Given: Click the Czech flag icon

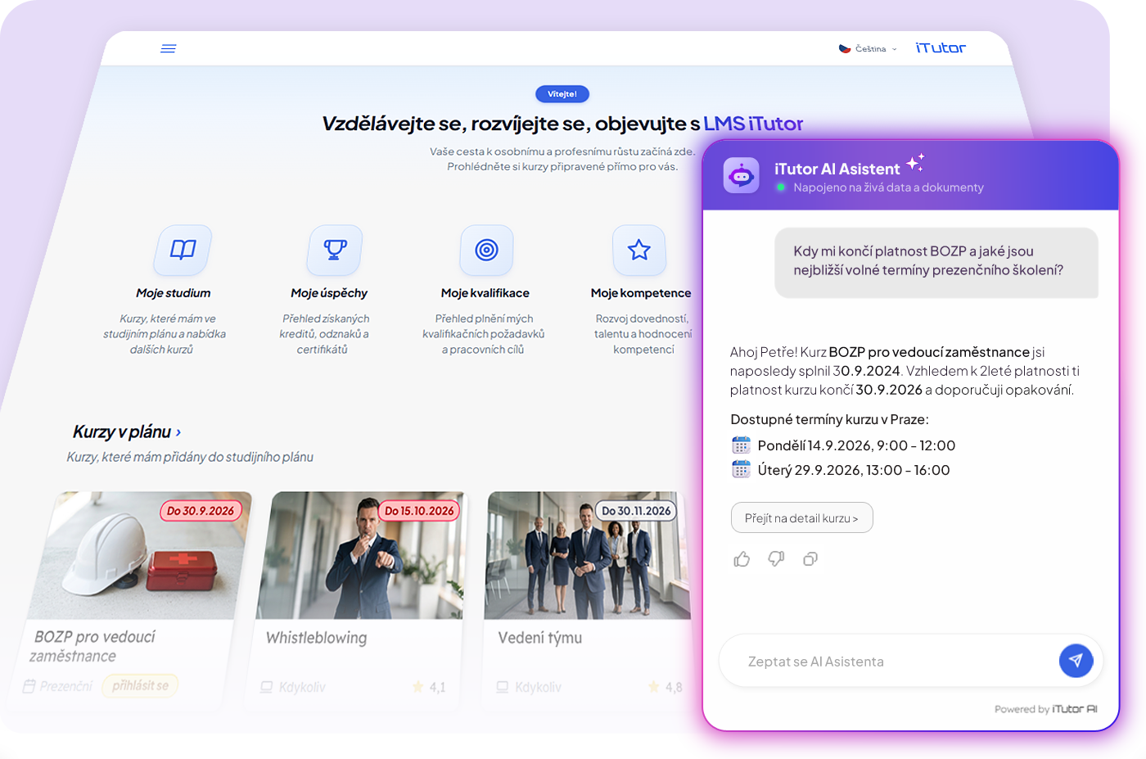Looking at the screenshot, I should pos(845,49).
